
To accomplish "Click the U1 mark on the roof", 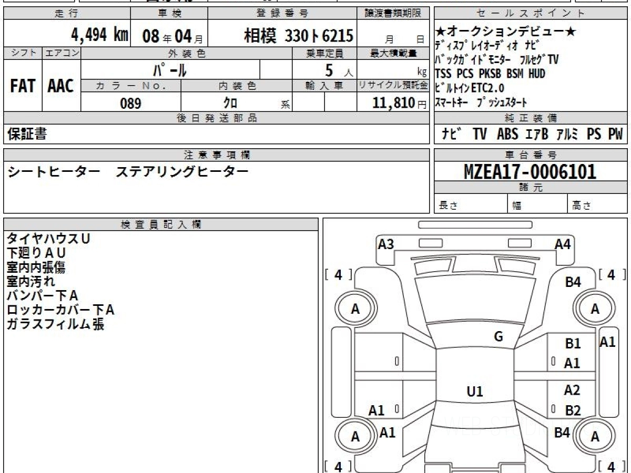I will point(475,392).
